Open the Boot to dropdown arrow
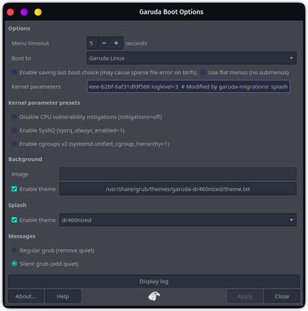The height and width of the screenshot is (311, 308). [x=291, y=58]
